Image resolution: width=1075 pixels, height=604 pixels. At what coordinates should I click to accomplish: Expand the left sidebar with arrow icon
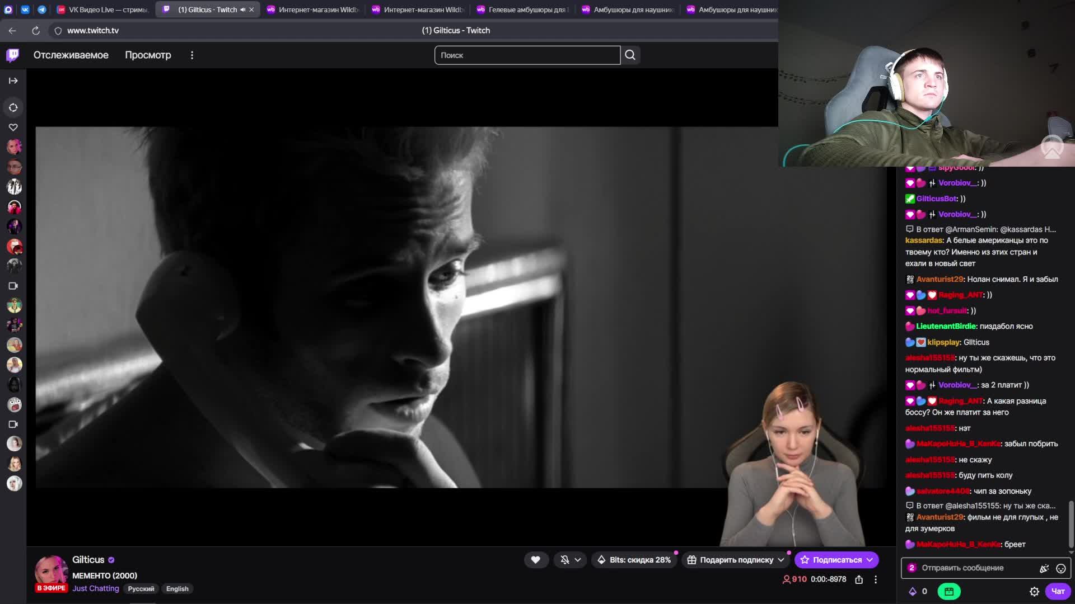coord(13,81)
